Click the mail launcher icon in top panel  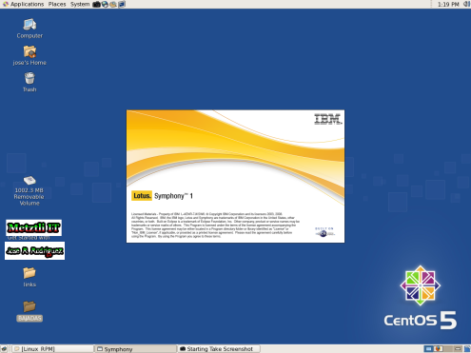click(113, 4)
